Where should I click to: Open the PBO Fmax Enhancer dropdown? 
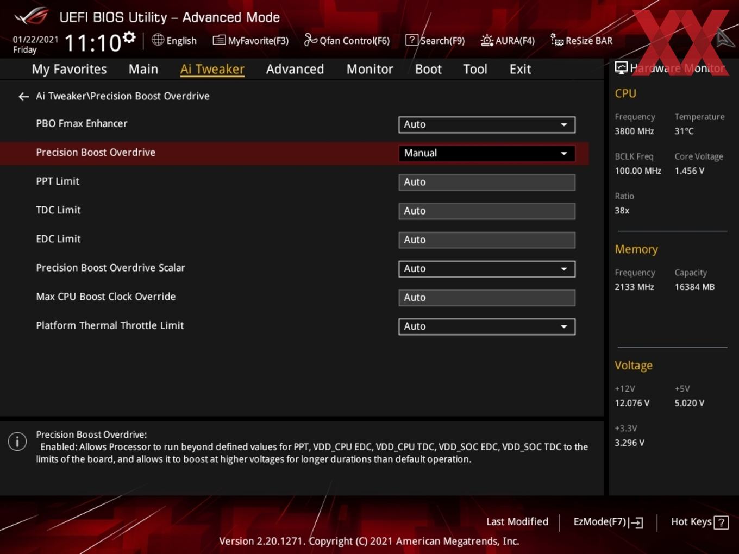tap(487, 124)
